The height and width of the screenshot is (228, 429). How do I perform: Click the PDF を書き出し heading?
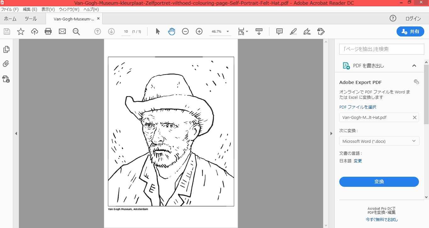click(x=369, y=66)
